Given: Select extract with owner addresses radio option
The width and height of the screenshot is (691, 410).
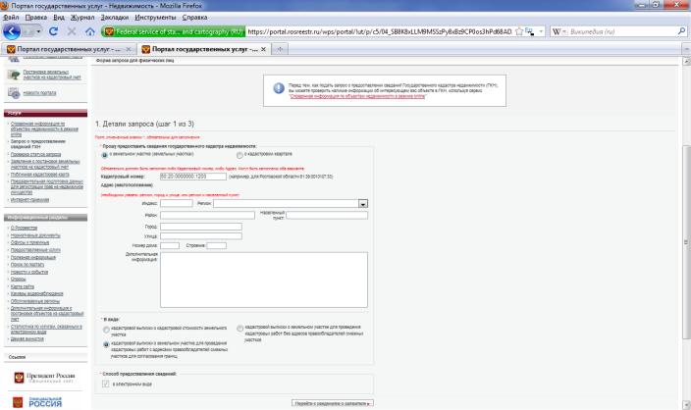Looking at the screenshot, I should pyautogui.click(x=106, y=345).
